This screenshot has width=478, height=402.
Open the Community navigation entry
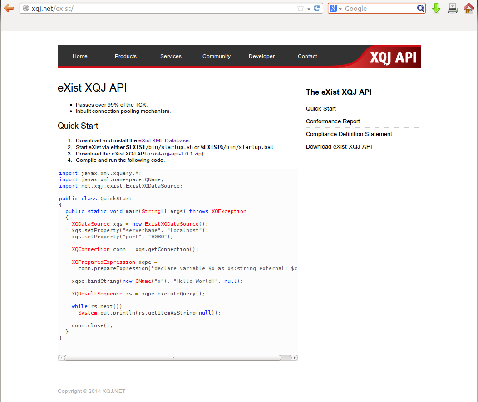217,56
